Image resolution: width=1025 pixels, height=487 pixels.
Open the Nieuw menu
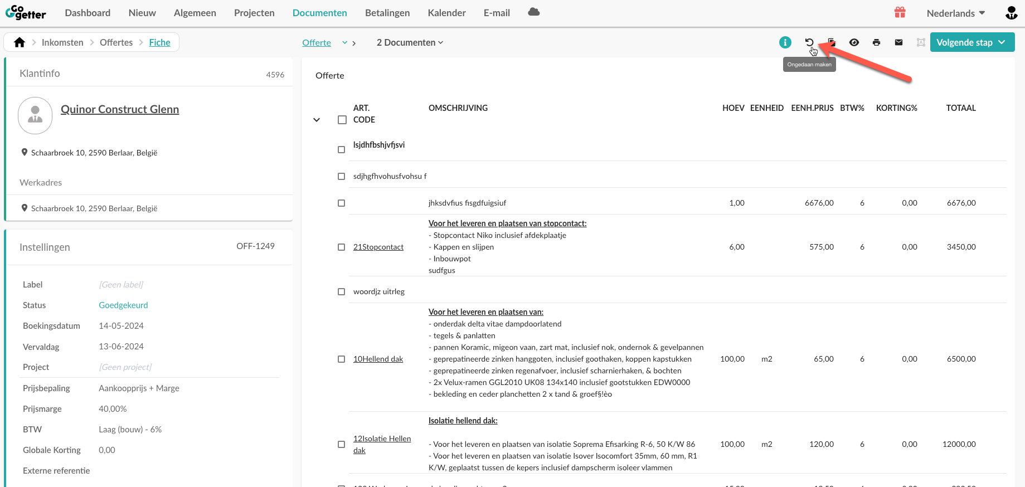click(x=142, y=13)
